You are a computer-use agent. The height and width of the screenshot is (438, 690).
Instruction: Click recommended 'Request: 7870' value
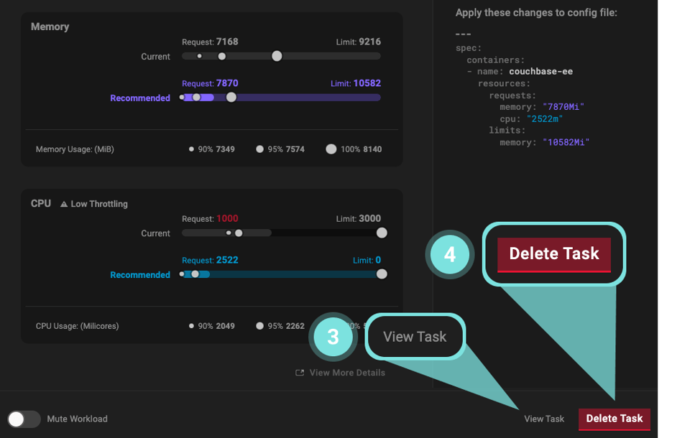tap(210, 83)
